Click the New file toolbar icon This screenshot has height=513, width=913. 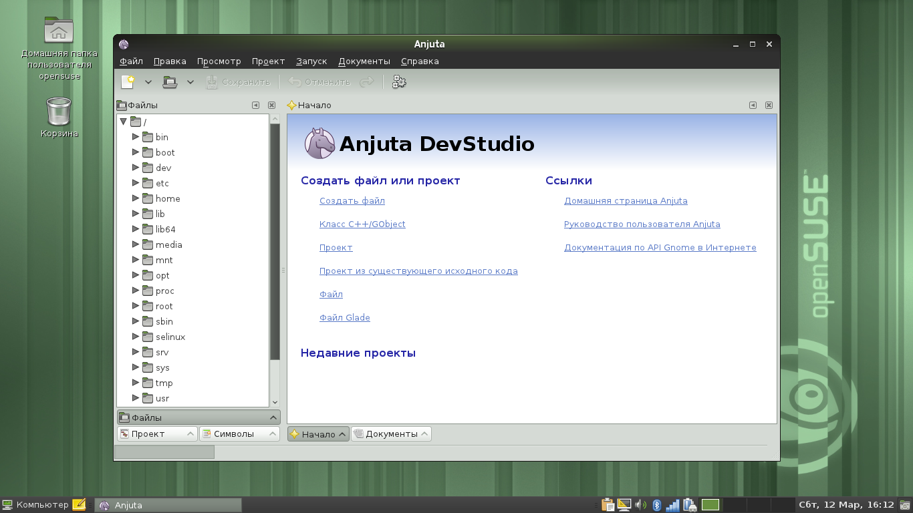pos(128,82)
